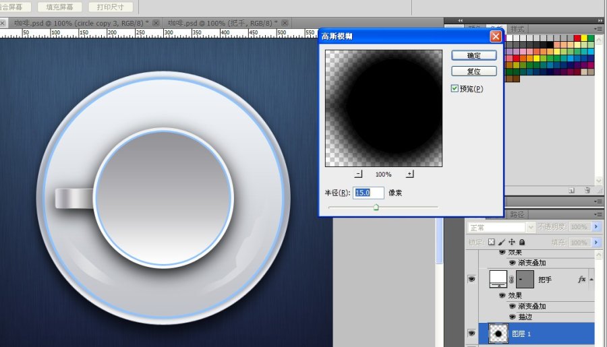Toggle the 预览(P) preview checkbox
607x347 pixels.
(455, 88)
